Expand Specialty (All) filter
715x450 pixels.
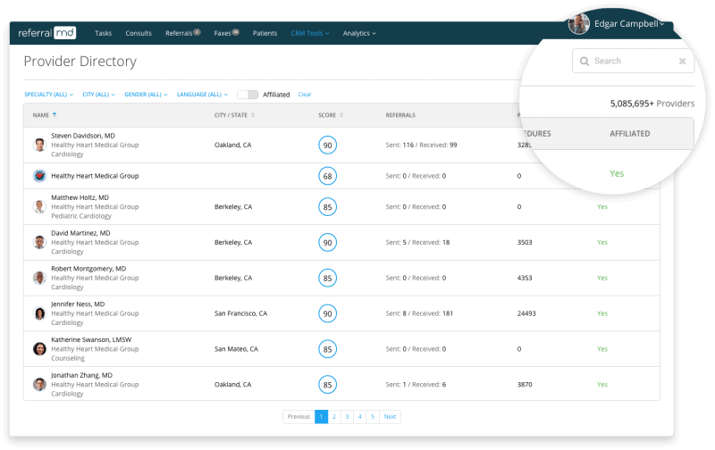click(49, 95)
